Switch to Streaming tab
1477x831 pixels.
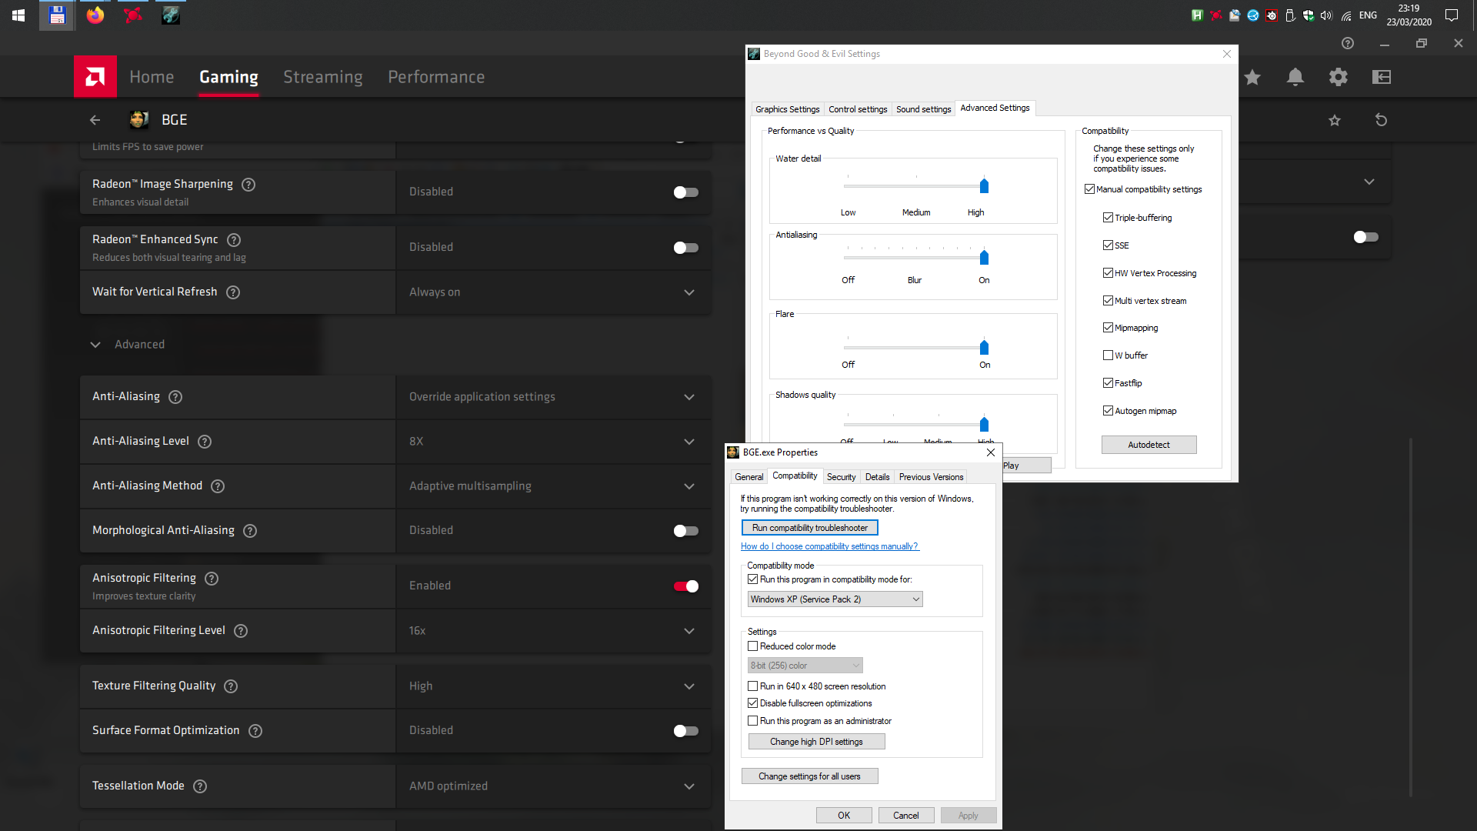pos(323,77)
